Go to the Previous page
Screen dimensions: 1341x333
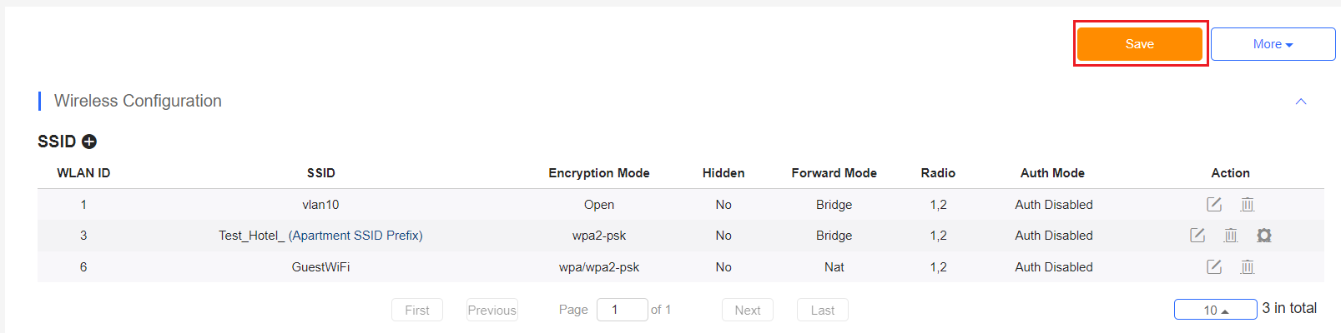(x=492, y=310)
